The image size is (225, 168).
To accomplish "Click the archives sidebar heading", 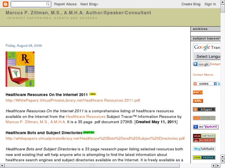I will 200,29.
